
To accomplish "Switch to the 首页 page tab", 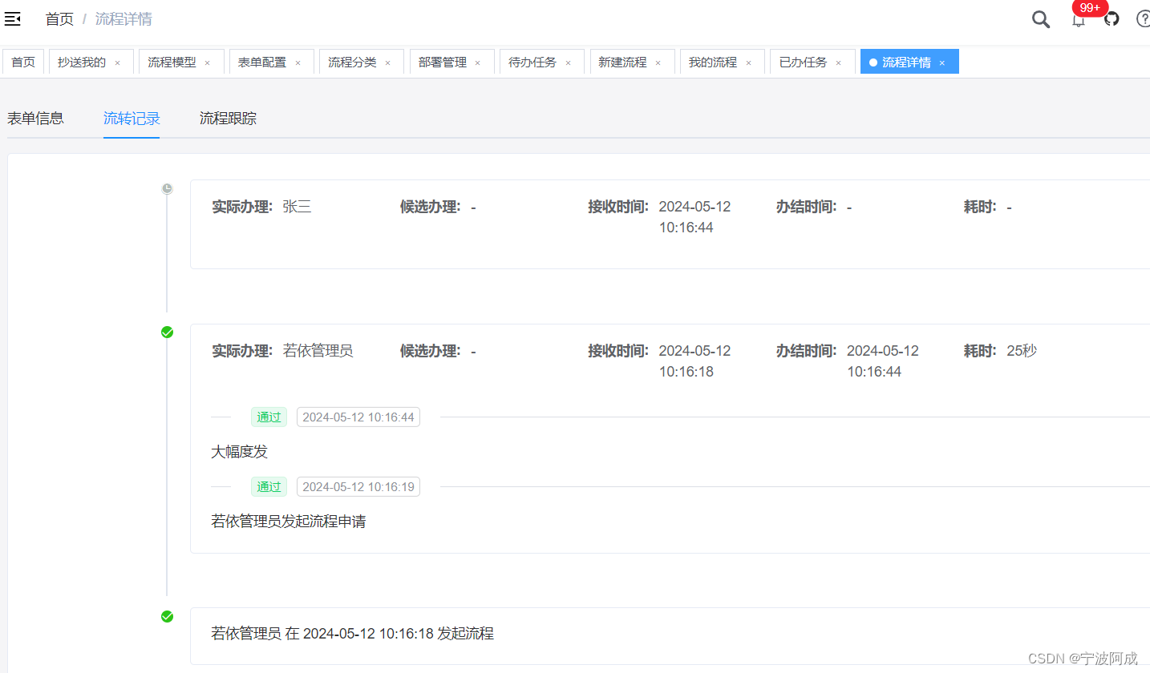I will [23, 62].
